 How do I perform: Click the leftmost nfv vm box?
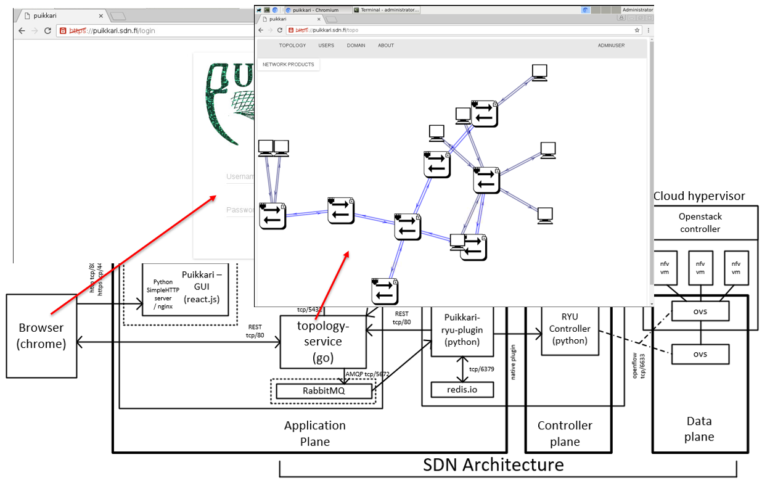(665, 267)
